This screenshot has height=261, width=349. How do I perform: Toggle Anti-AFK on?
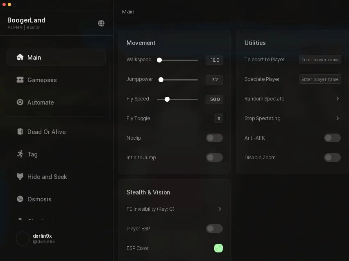332,138
